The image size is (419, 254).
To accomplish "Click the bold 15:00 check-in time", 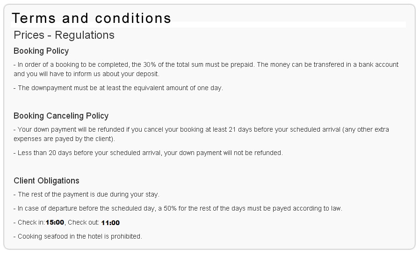I will click(x=55, y=223).
